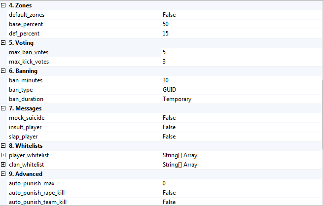Viewport: 323px width, 206px height.
Task: Click the mock_suicide False value
Action: (x=169, y=118)
